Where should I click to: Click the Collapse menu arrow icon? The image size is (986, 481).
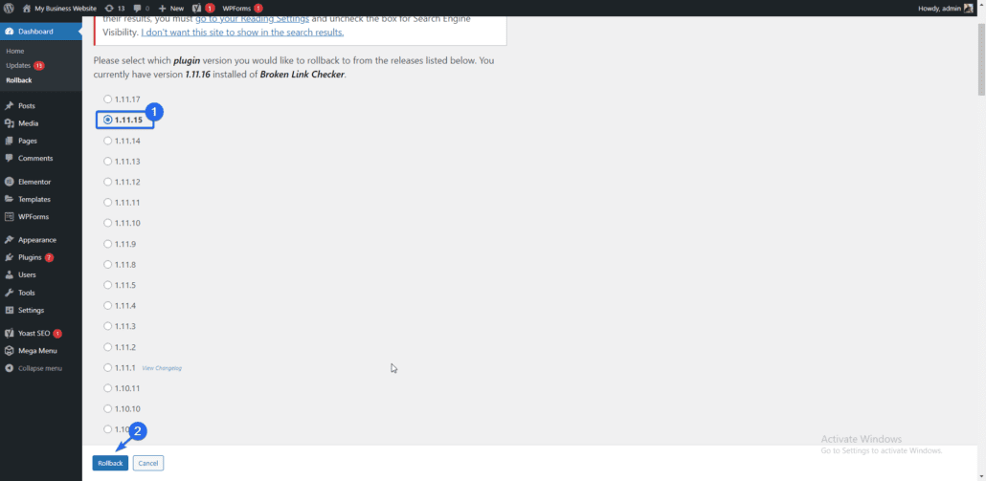9,368
